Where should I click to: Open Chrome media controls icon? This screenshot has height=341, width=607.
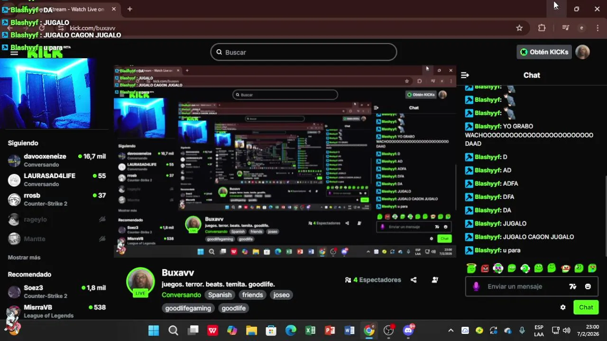coord(565,28)
